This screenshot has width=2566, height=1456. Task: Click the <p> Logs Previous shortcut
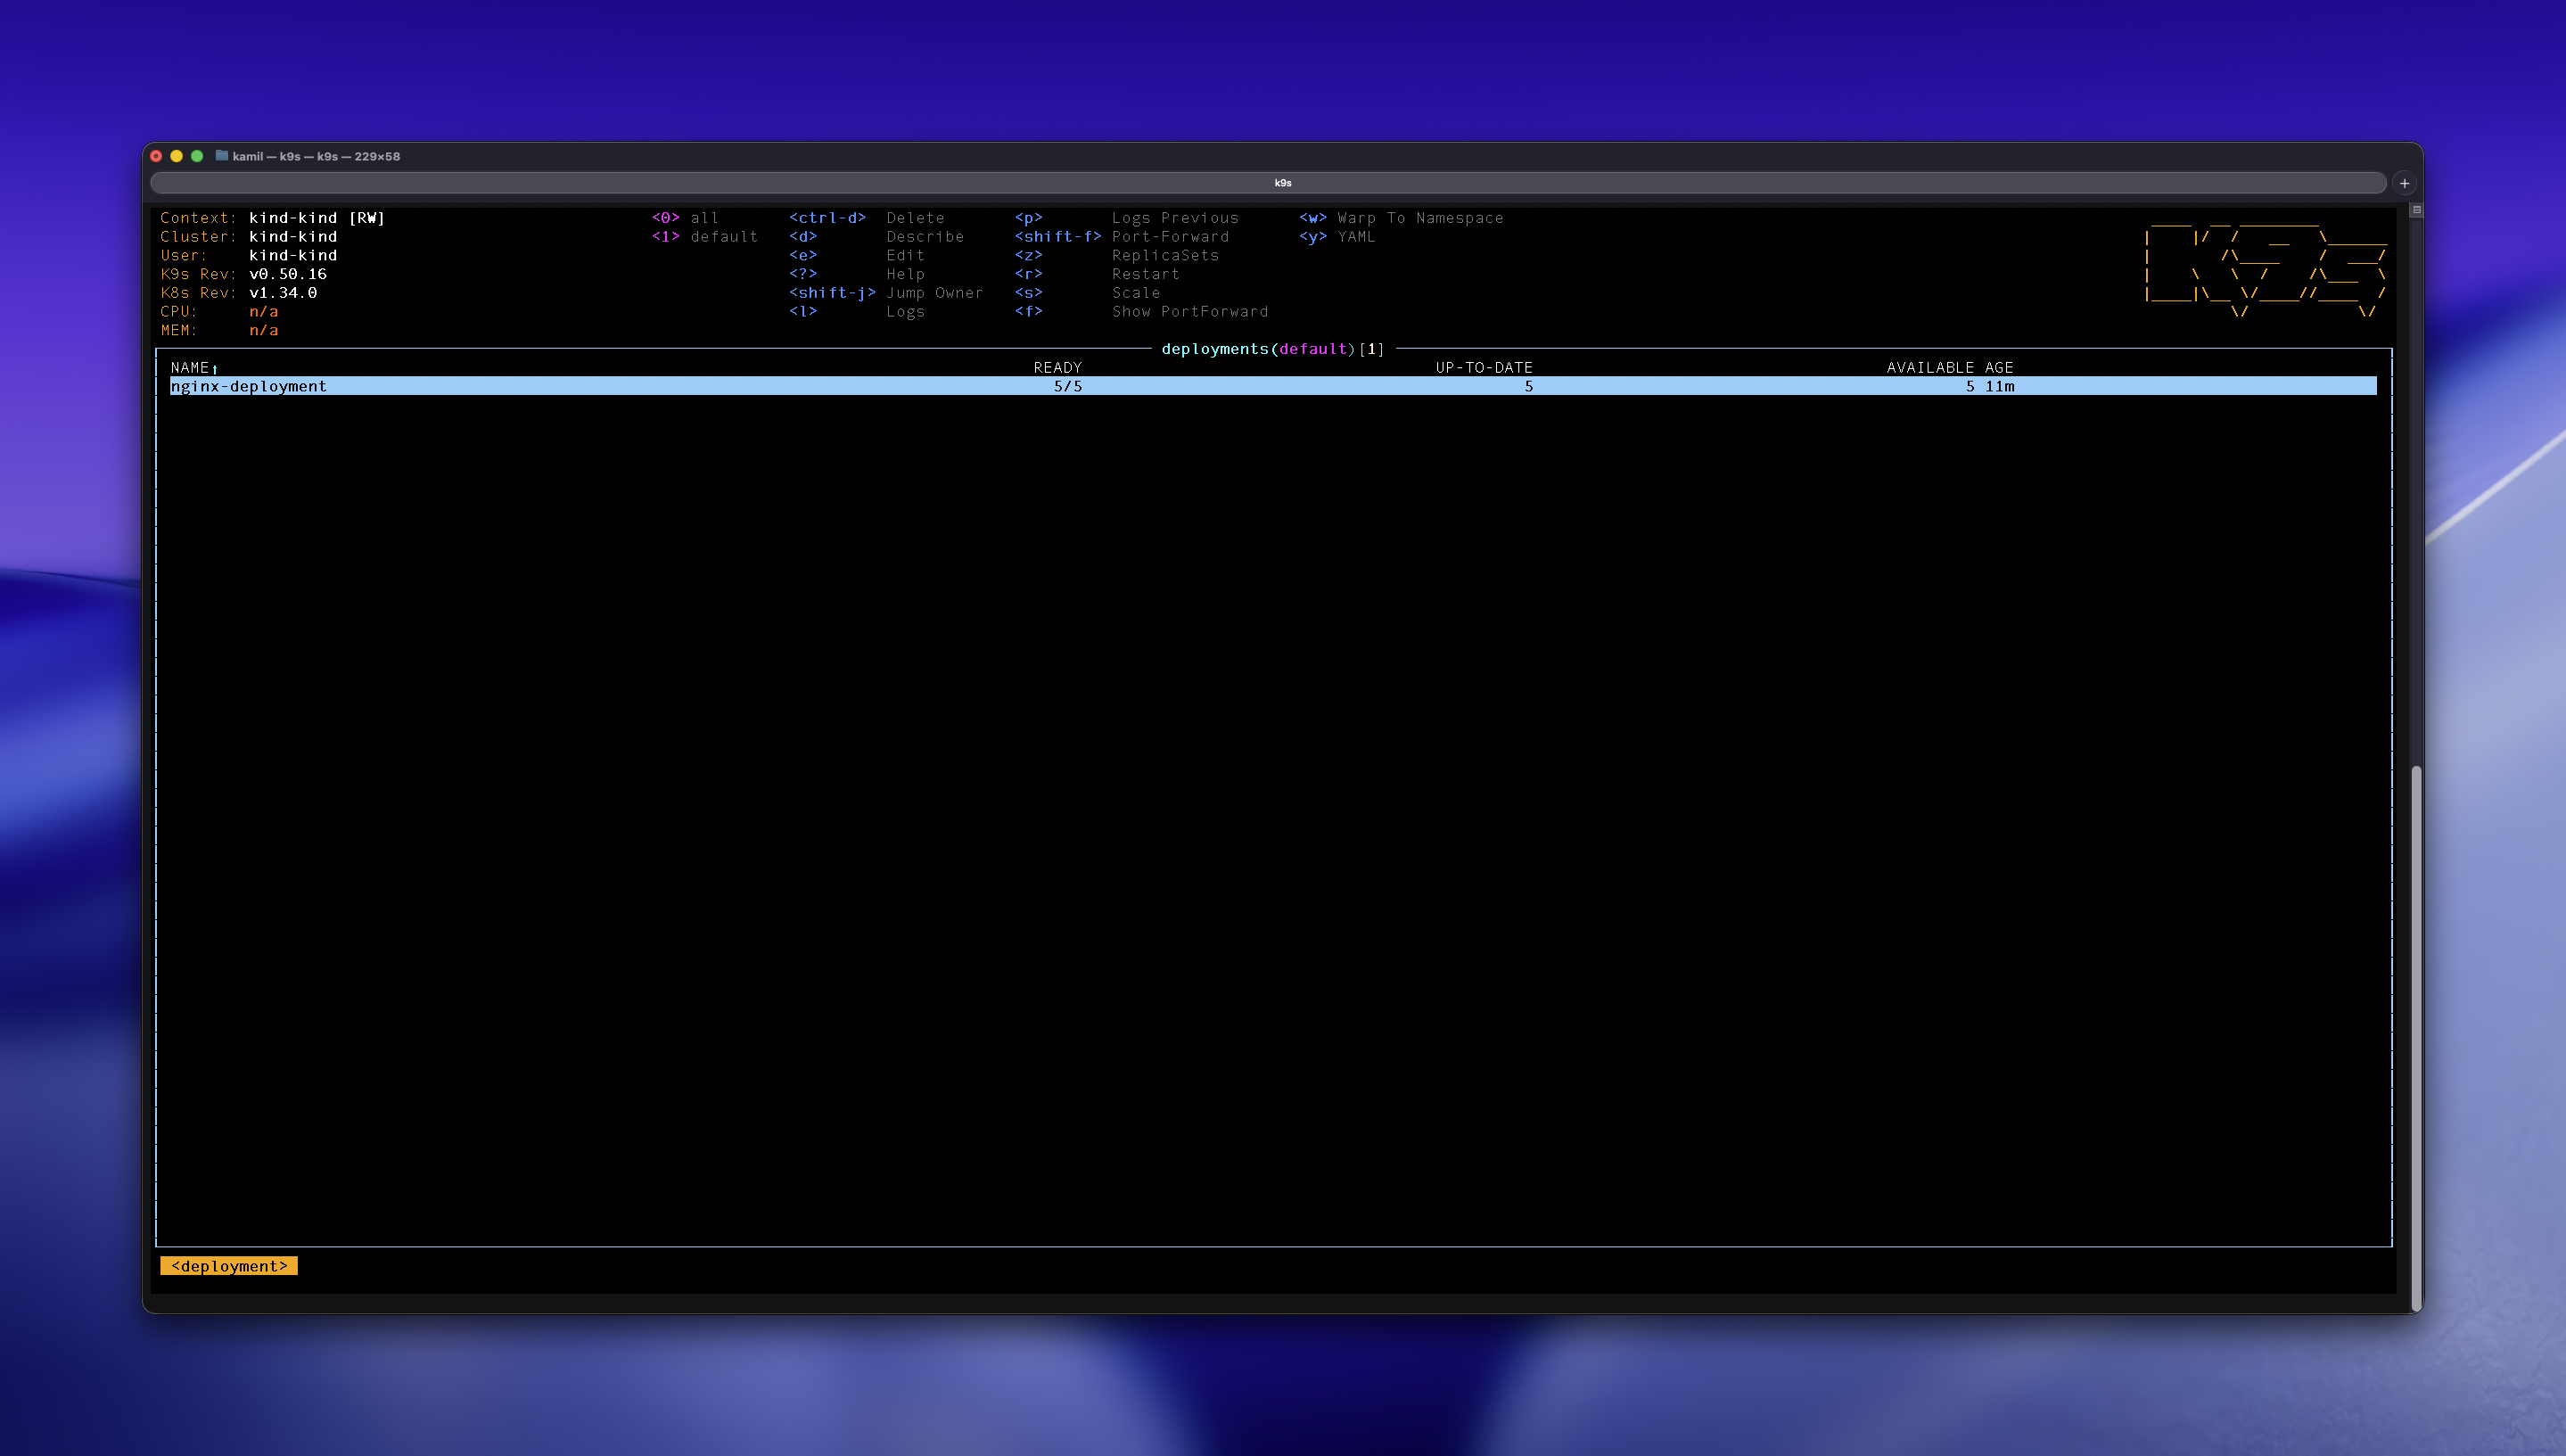point(1126,218)
